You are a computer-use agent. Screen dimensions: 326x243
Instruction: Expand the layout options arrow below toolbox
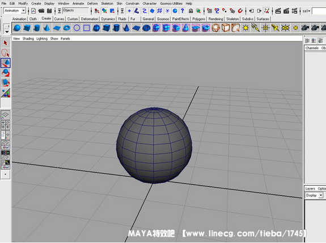(6, 174)
